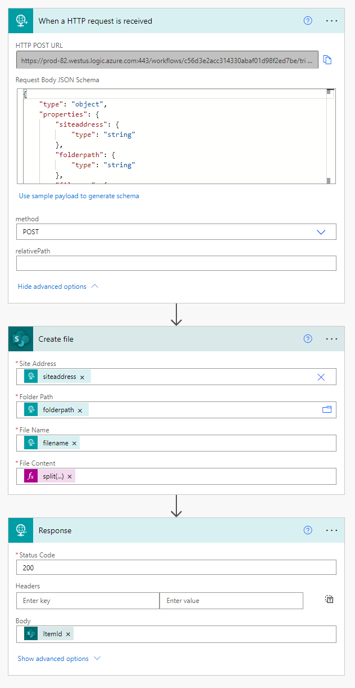Screen dimensions: 355x688
Task: Copy the HTTP POST URL
Action: tap(327, 60)
